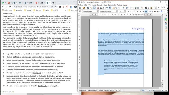This screenshot has height=95, width=169.
Task: Save the document with the floppy disk icon
Action: click(88, 8)
